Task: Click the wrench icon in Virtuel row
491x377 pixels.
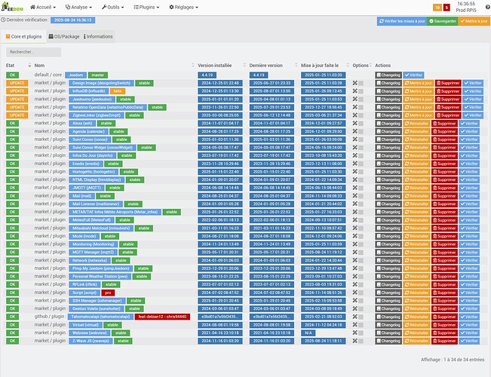Action: (354, 325)
